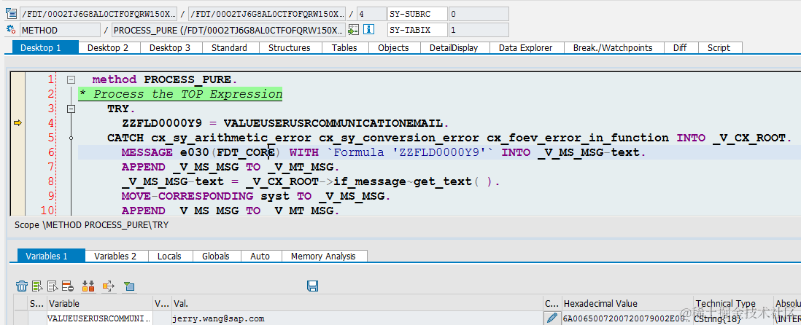This screenshot has width=801, height=325.
Task: Click the METHOD event type field
Action: [61, 30]
